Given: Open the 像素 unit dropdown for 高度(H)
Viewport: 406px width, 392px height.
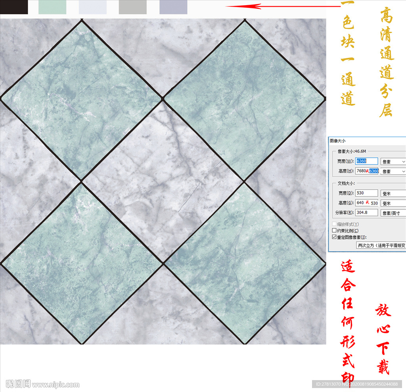Looking at the screenshot, I should (393, 171).
